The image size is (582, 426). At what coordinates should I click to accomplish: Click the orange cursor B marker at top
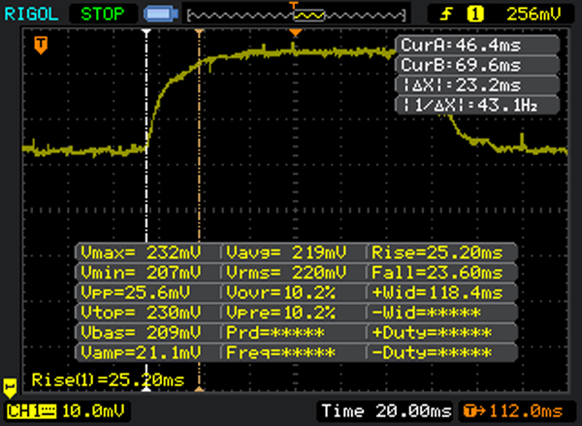pyautogui.click(x=199, y=33)
